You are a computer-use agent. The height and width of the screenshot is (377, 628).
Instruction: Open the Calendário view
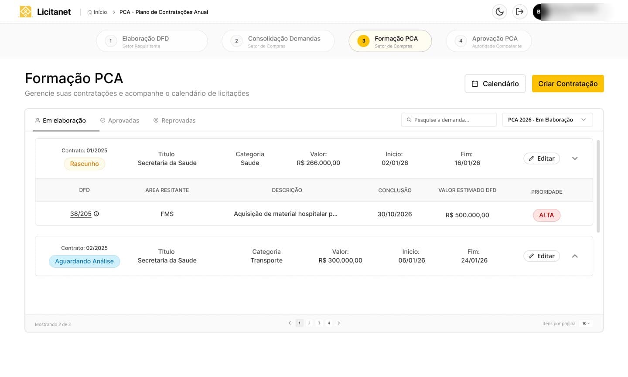pos(495,84)
